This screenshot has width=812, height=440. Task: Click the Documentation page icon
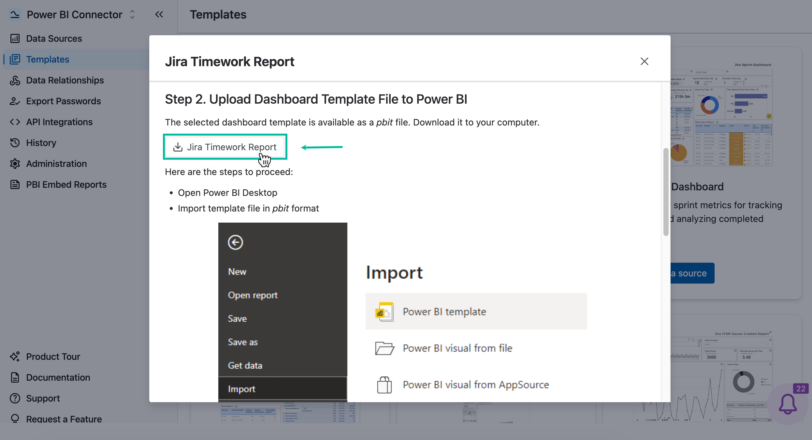coord(15,377)
